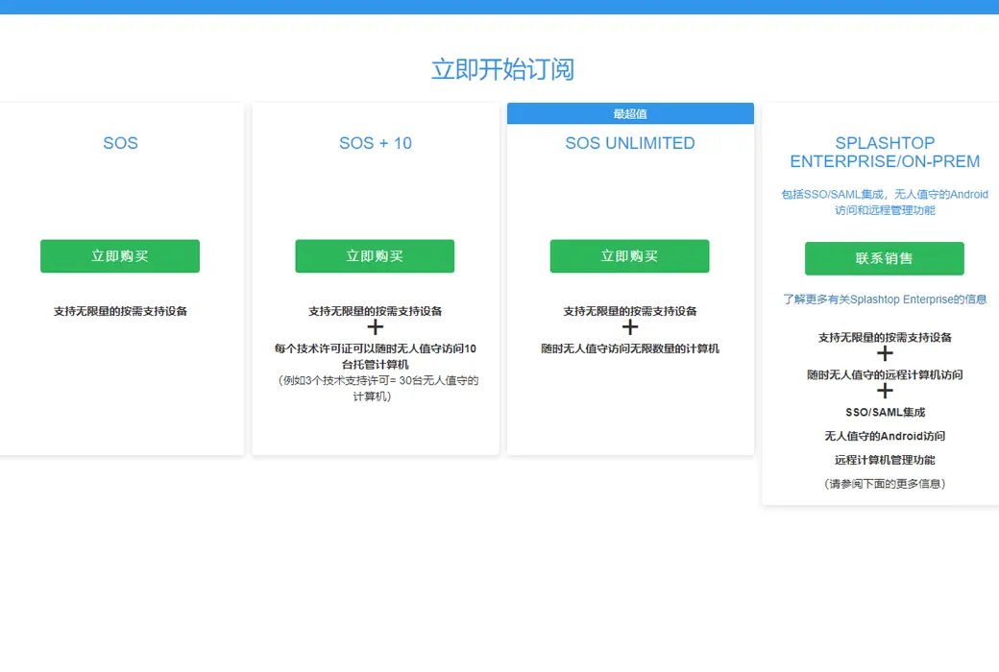Click 支持无限量的按需支持设备 in SOS UNLIMITED card
This screenshot has width=999, height=672.
630,311
